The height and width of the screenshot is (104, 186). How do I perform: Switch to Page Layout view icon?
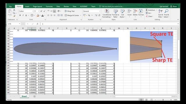click(x=146, y=100)
